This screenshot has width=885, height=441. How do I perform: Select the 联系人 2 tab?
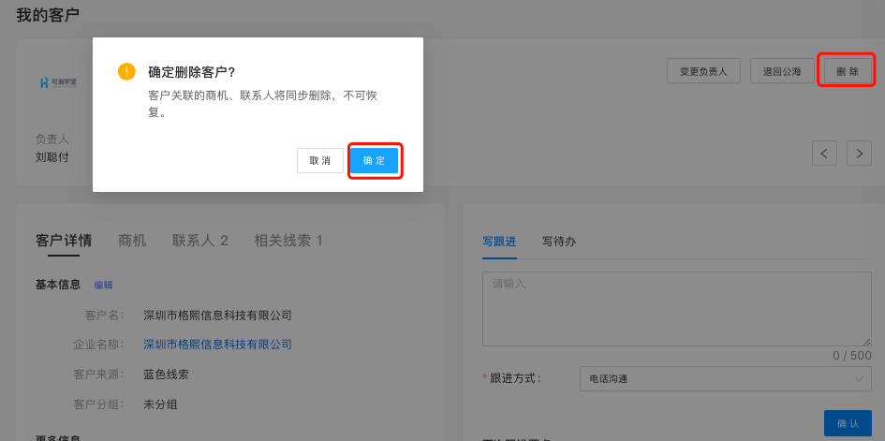199,241
